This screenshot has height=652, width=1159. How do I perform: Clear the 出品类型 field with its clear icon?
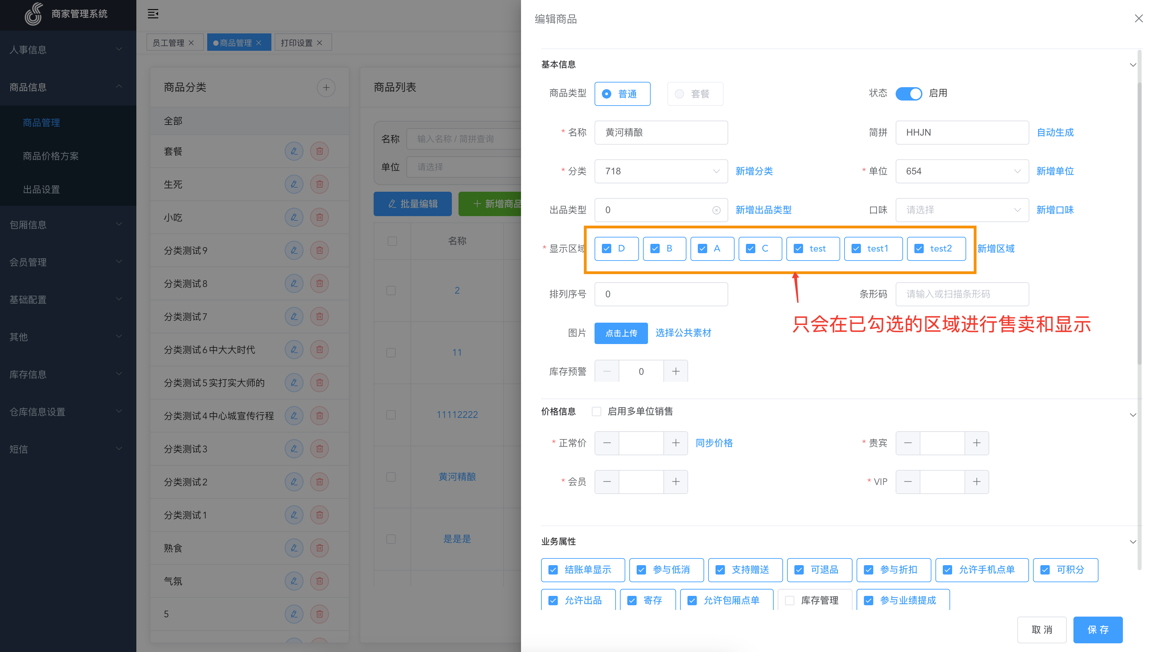pyautogui.click(x=716, y=210)
